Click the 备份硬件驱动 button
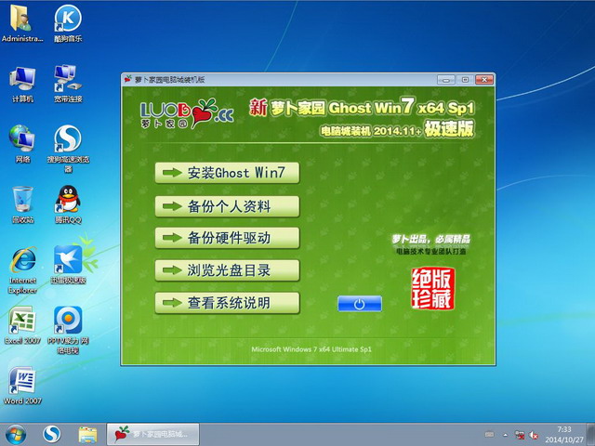595x446 pixels. click(x=227, y=238)
